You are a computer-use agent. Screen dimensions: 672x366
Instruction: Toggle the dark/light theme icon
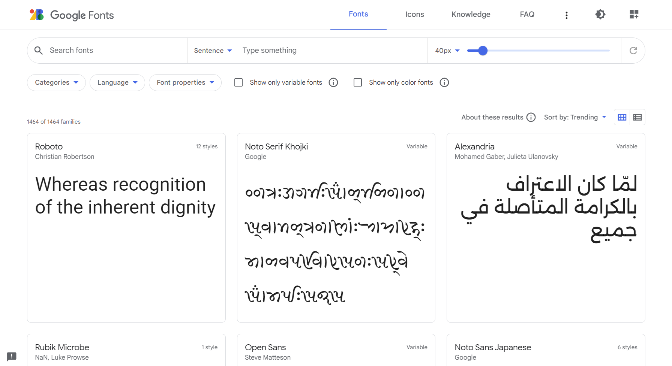coord(600,15)
